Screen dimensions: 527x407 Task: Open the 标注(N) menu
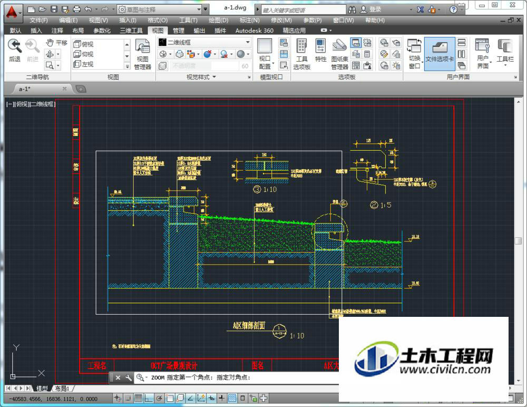(249, 20)
